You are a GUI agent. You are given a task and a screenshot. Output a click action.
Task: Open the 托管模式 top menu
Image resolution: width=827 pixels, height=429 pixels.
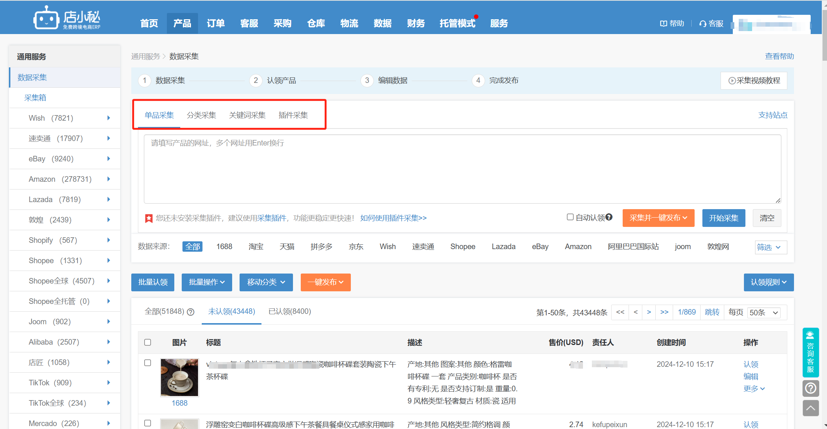[457, 24]
